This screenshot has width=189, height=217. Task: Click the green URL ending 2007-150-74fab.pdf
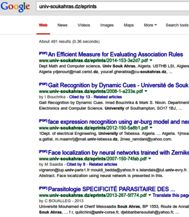[x=93, y=159]
